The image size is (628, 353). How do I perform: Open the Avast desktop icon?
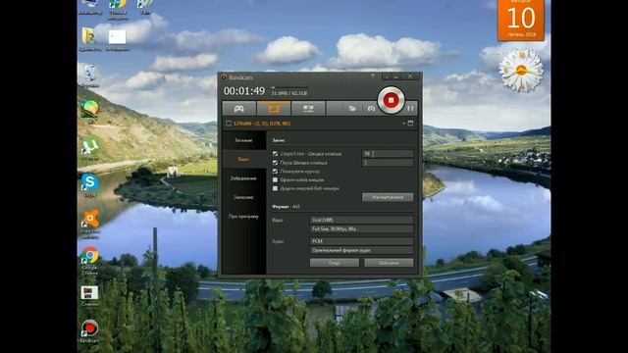(x=90, y=223)
